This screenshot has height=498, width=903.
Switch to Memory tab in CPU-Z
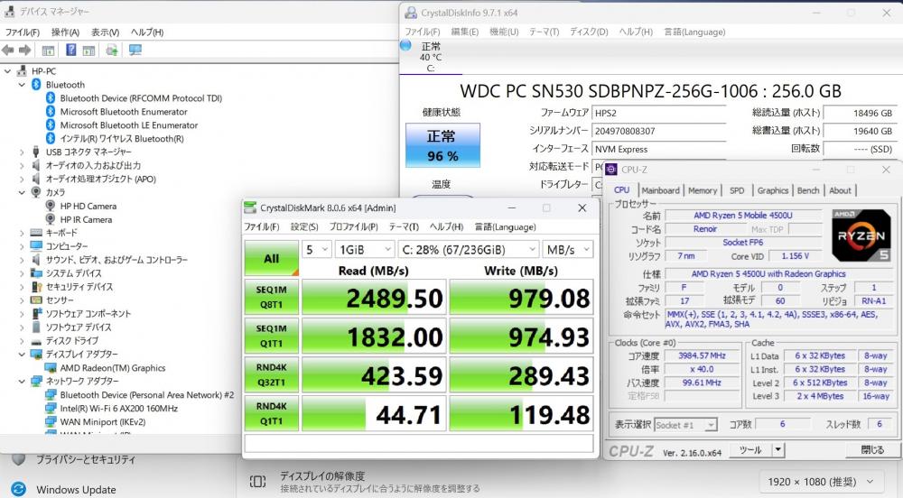(x=702, y=190)
